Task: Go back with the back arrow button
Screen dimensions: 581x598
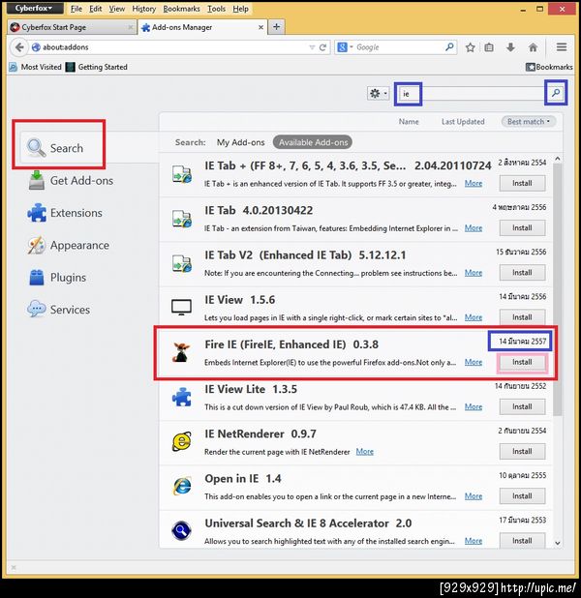Action: coord(19,47)
